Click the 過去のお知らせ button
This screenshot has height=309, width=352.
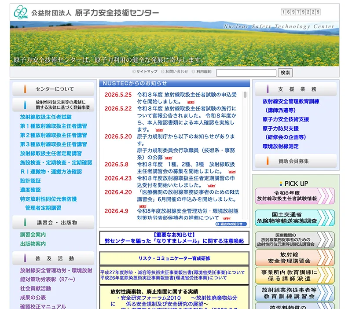(x=231, y=224)
